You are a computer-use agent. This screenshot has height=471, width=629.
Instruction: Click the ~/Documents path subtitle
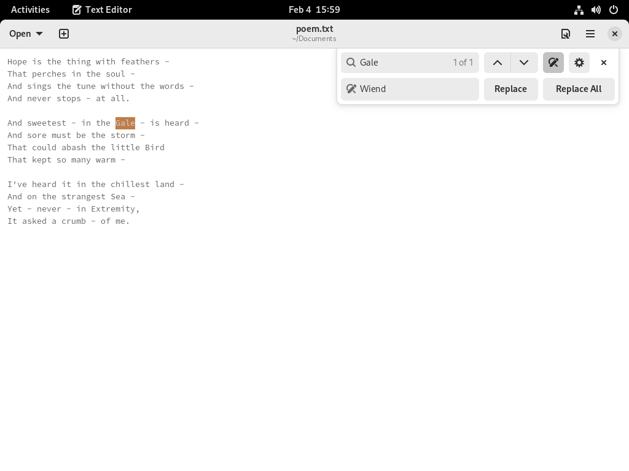point(314,39)
